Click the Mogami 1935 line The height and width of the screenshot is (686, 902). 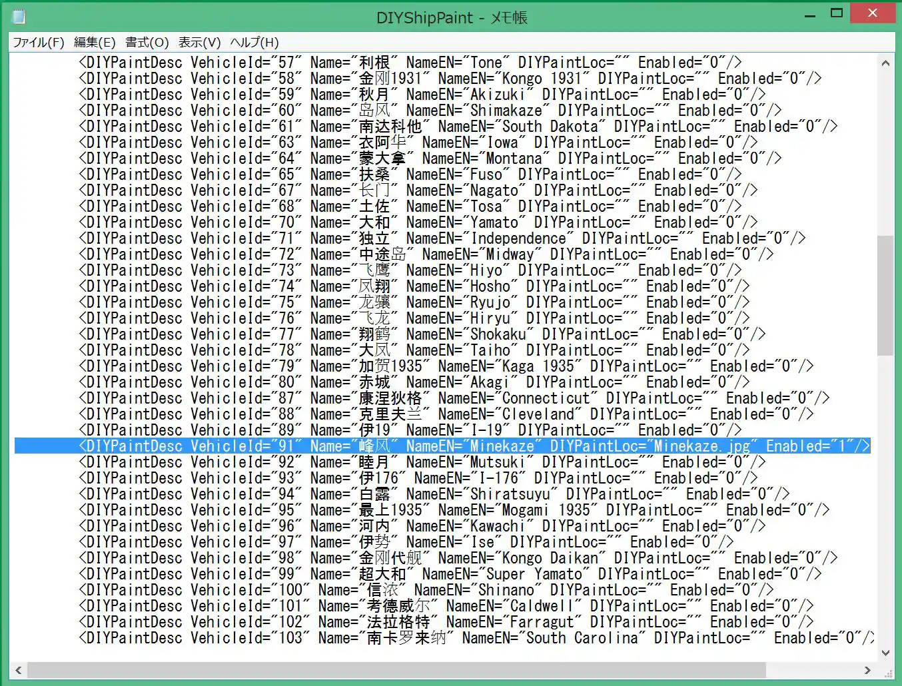[454, 510]
